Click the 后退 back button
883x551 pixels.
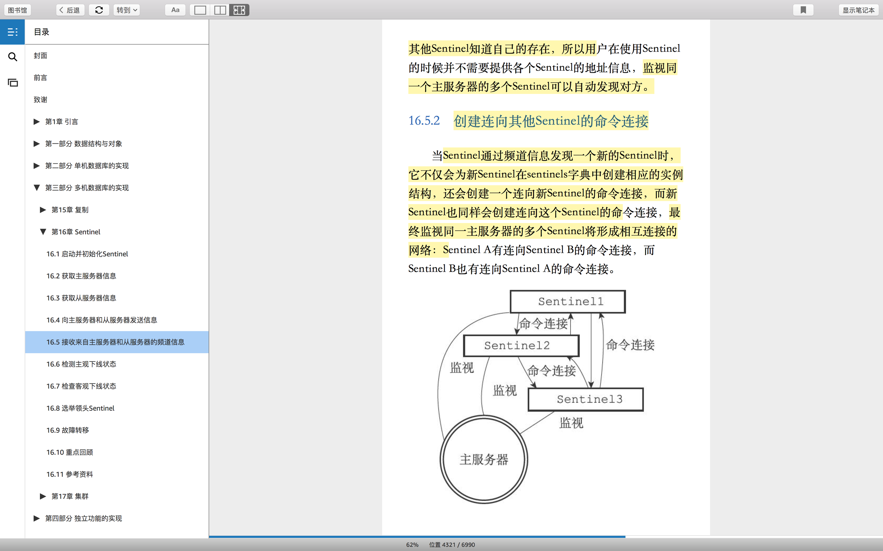pos(70,10)
